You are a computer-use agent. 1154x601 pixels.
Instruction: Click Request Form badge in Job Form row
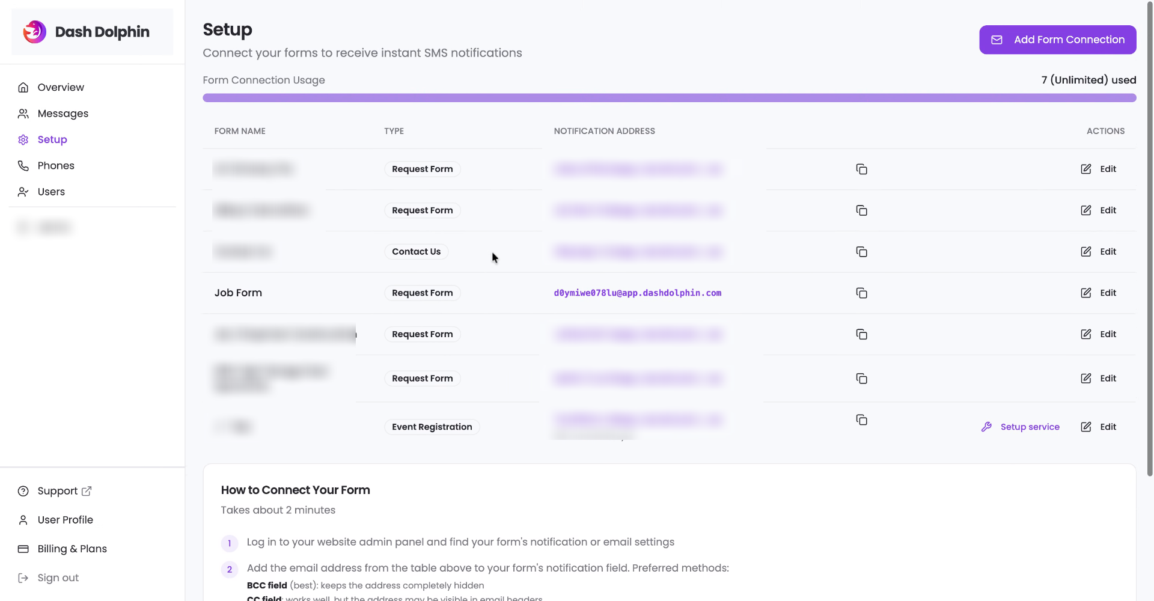(423, 293)
